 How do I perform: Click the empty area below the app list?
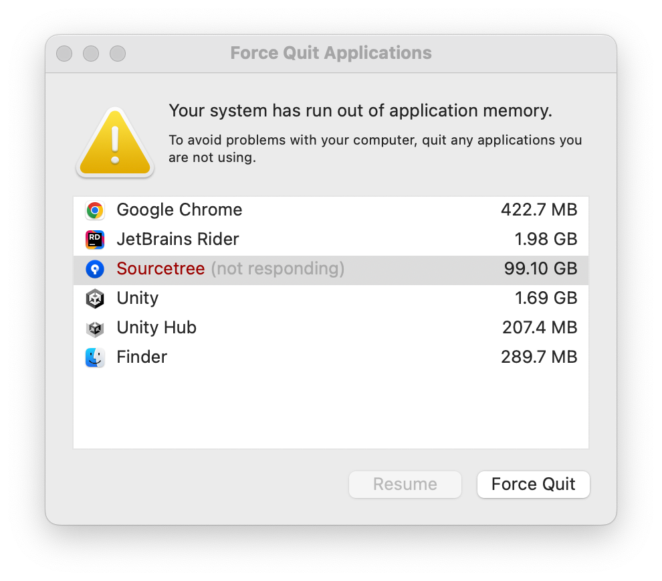click(331, 411)
